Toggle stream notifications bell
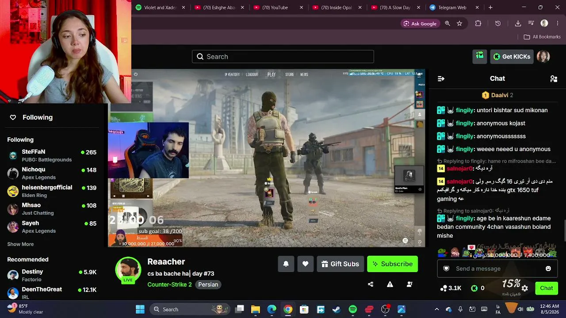Screen dimensions: 566x318 pos(286,264)
